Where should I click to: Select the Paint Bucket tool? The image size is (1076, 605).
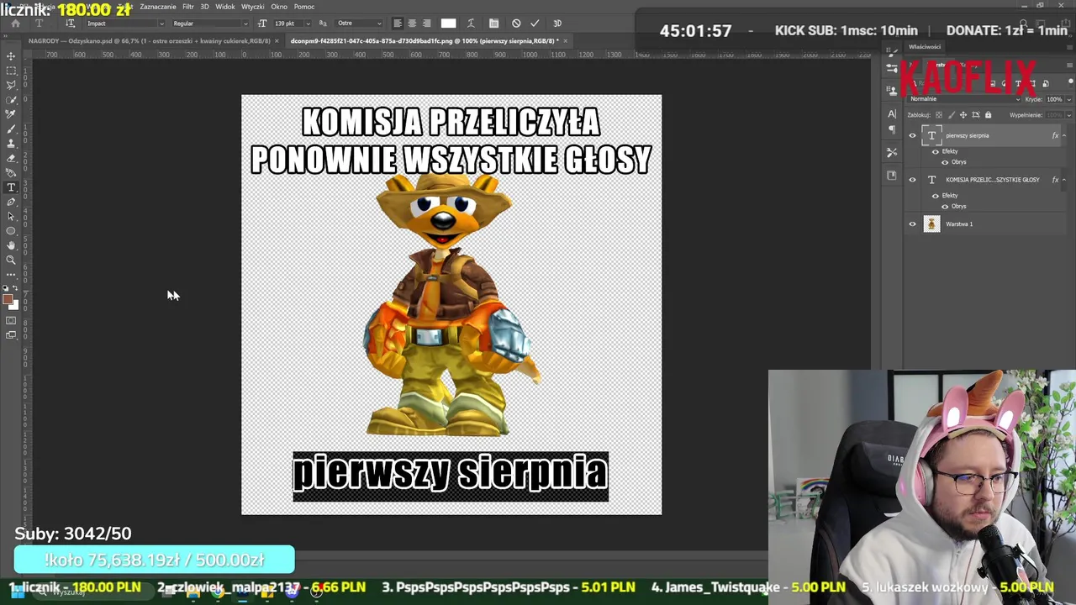coord(11,172)
